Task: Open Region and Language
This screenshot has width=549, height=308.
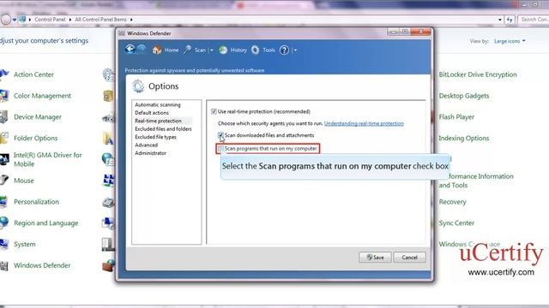Action: click(x=45, y=223)
